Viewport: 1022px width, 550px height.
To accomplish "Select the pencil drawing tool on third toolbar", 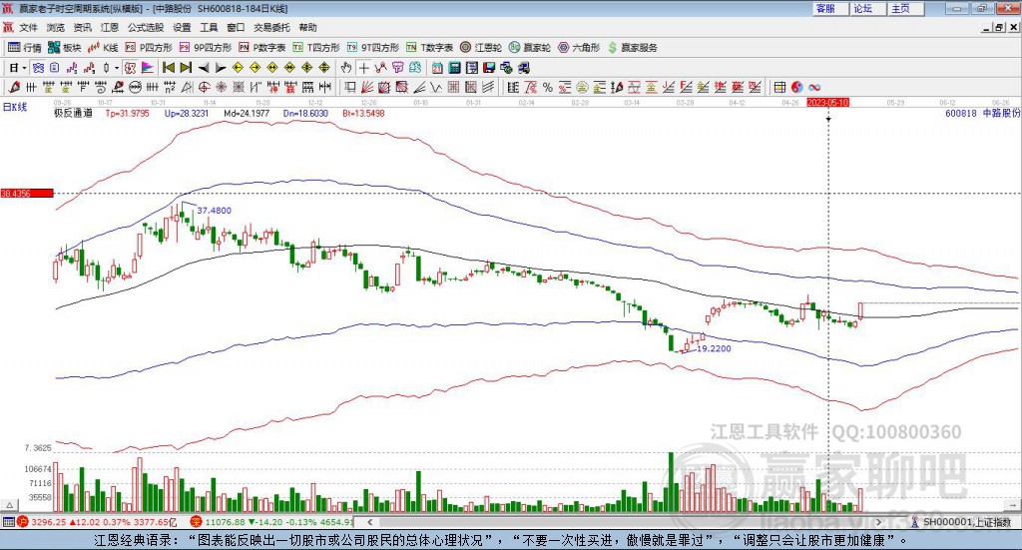I will point(14,87).
